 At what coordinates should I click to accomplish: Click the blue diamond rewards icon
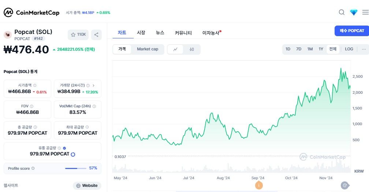[354, 12]
